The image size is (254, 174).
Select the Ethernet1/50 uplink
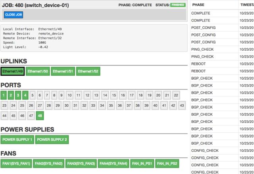point(38,71)
